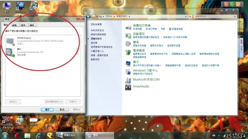Image resolution: width=248 pixels, height=139 pixels.
Task: Refresh the Control Panel address bar
Action: (190, 16)
